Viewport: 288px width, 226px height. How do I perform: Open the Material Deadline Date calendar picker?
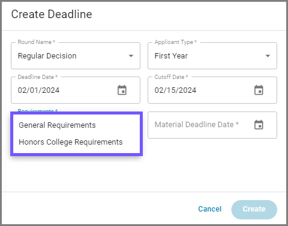pos(258,125)
